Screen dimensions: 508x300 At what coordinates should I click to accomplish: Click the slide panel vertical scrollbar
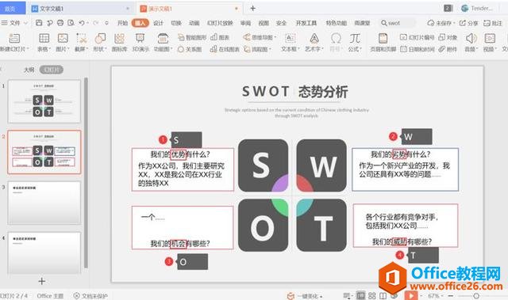click(86, 173)
